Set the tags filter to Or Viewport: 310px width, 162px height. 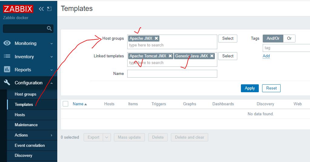289,38
